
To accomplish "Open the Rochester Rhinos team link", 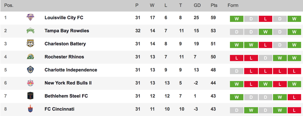I will (x=64, y=57).
